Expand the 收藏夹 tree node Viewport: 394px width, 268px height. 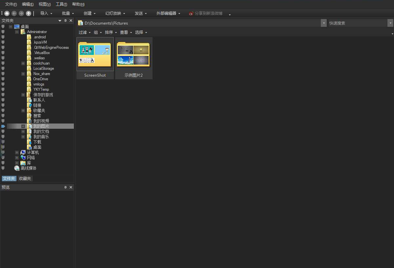click(x=23, y=110)
